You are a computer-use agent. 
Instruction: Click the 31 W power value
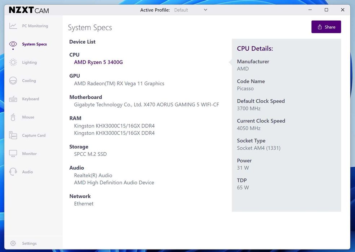coord(243,168)
